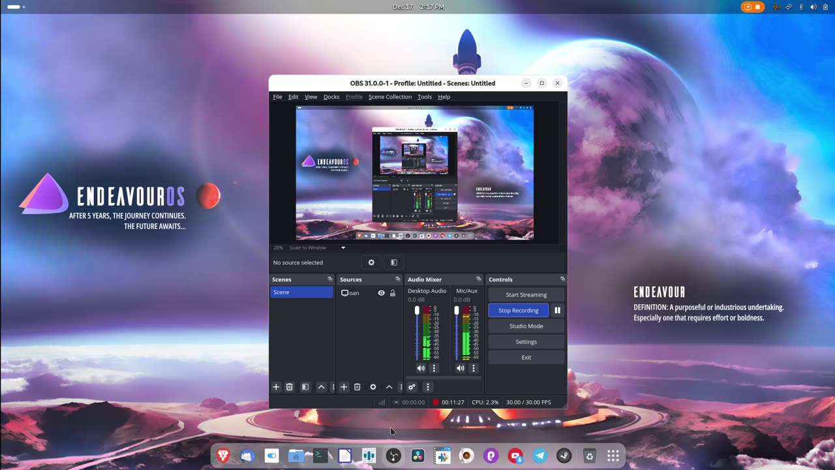Open preview scaling dropdown arrow
Image resolution: width=835 pixels, height=470 pixels.
pos(343,248)
